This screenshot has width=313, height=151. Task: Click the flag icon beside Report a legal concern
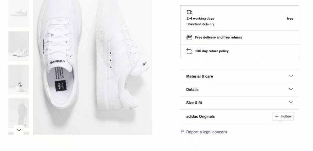[x=182, y=132]
